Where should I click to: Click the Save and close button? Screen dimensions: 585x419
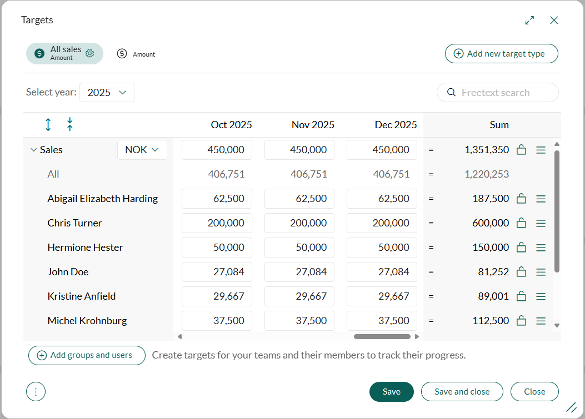pos(462,392)
